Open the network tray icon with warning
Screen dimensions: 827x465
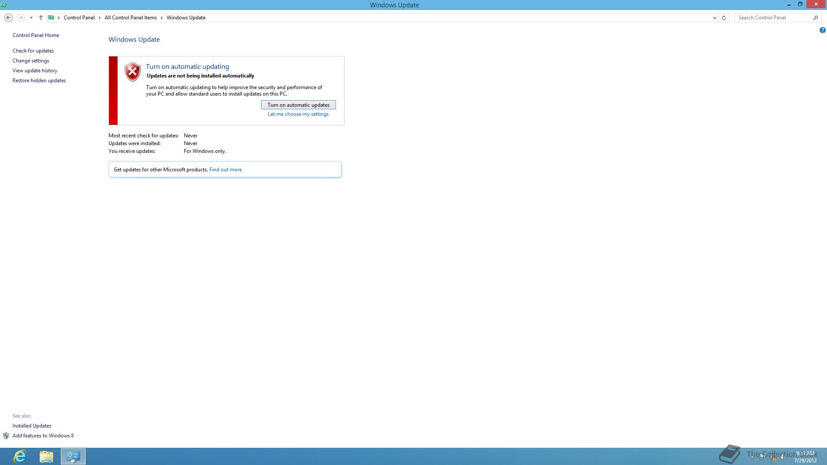(773, 457)
